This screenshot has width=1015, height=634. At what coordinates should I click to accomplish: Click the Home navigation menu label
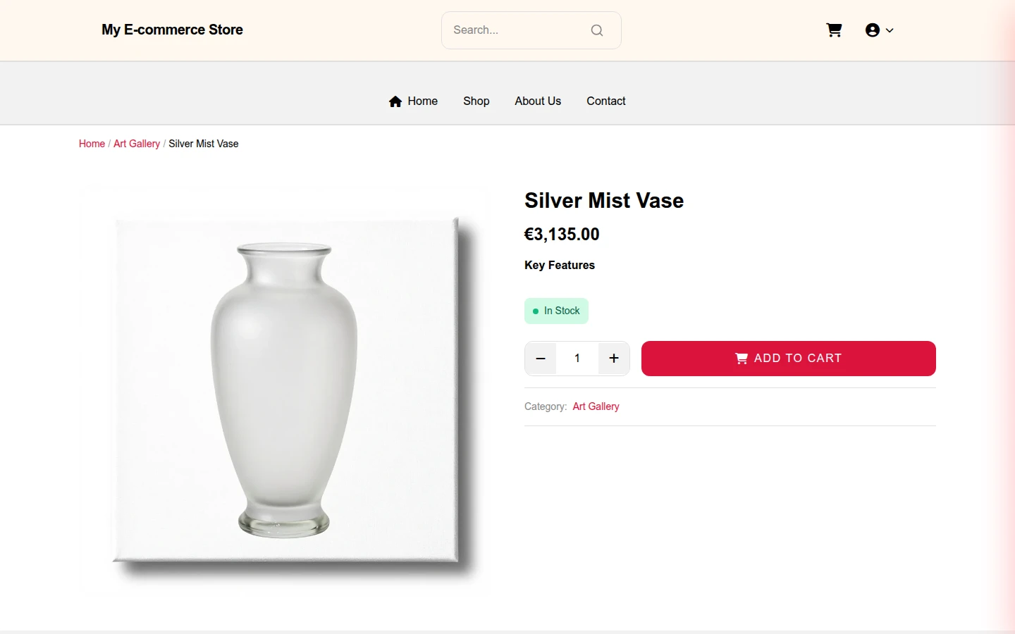click(x=422, y=101)
